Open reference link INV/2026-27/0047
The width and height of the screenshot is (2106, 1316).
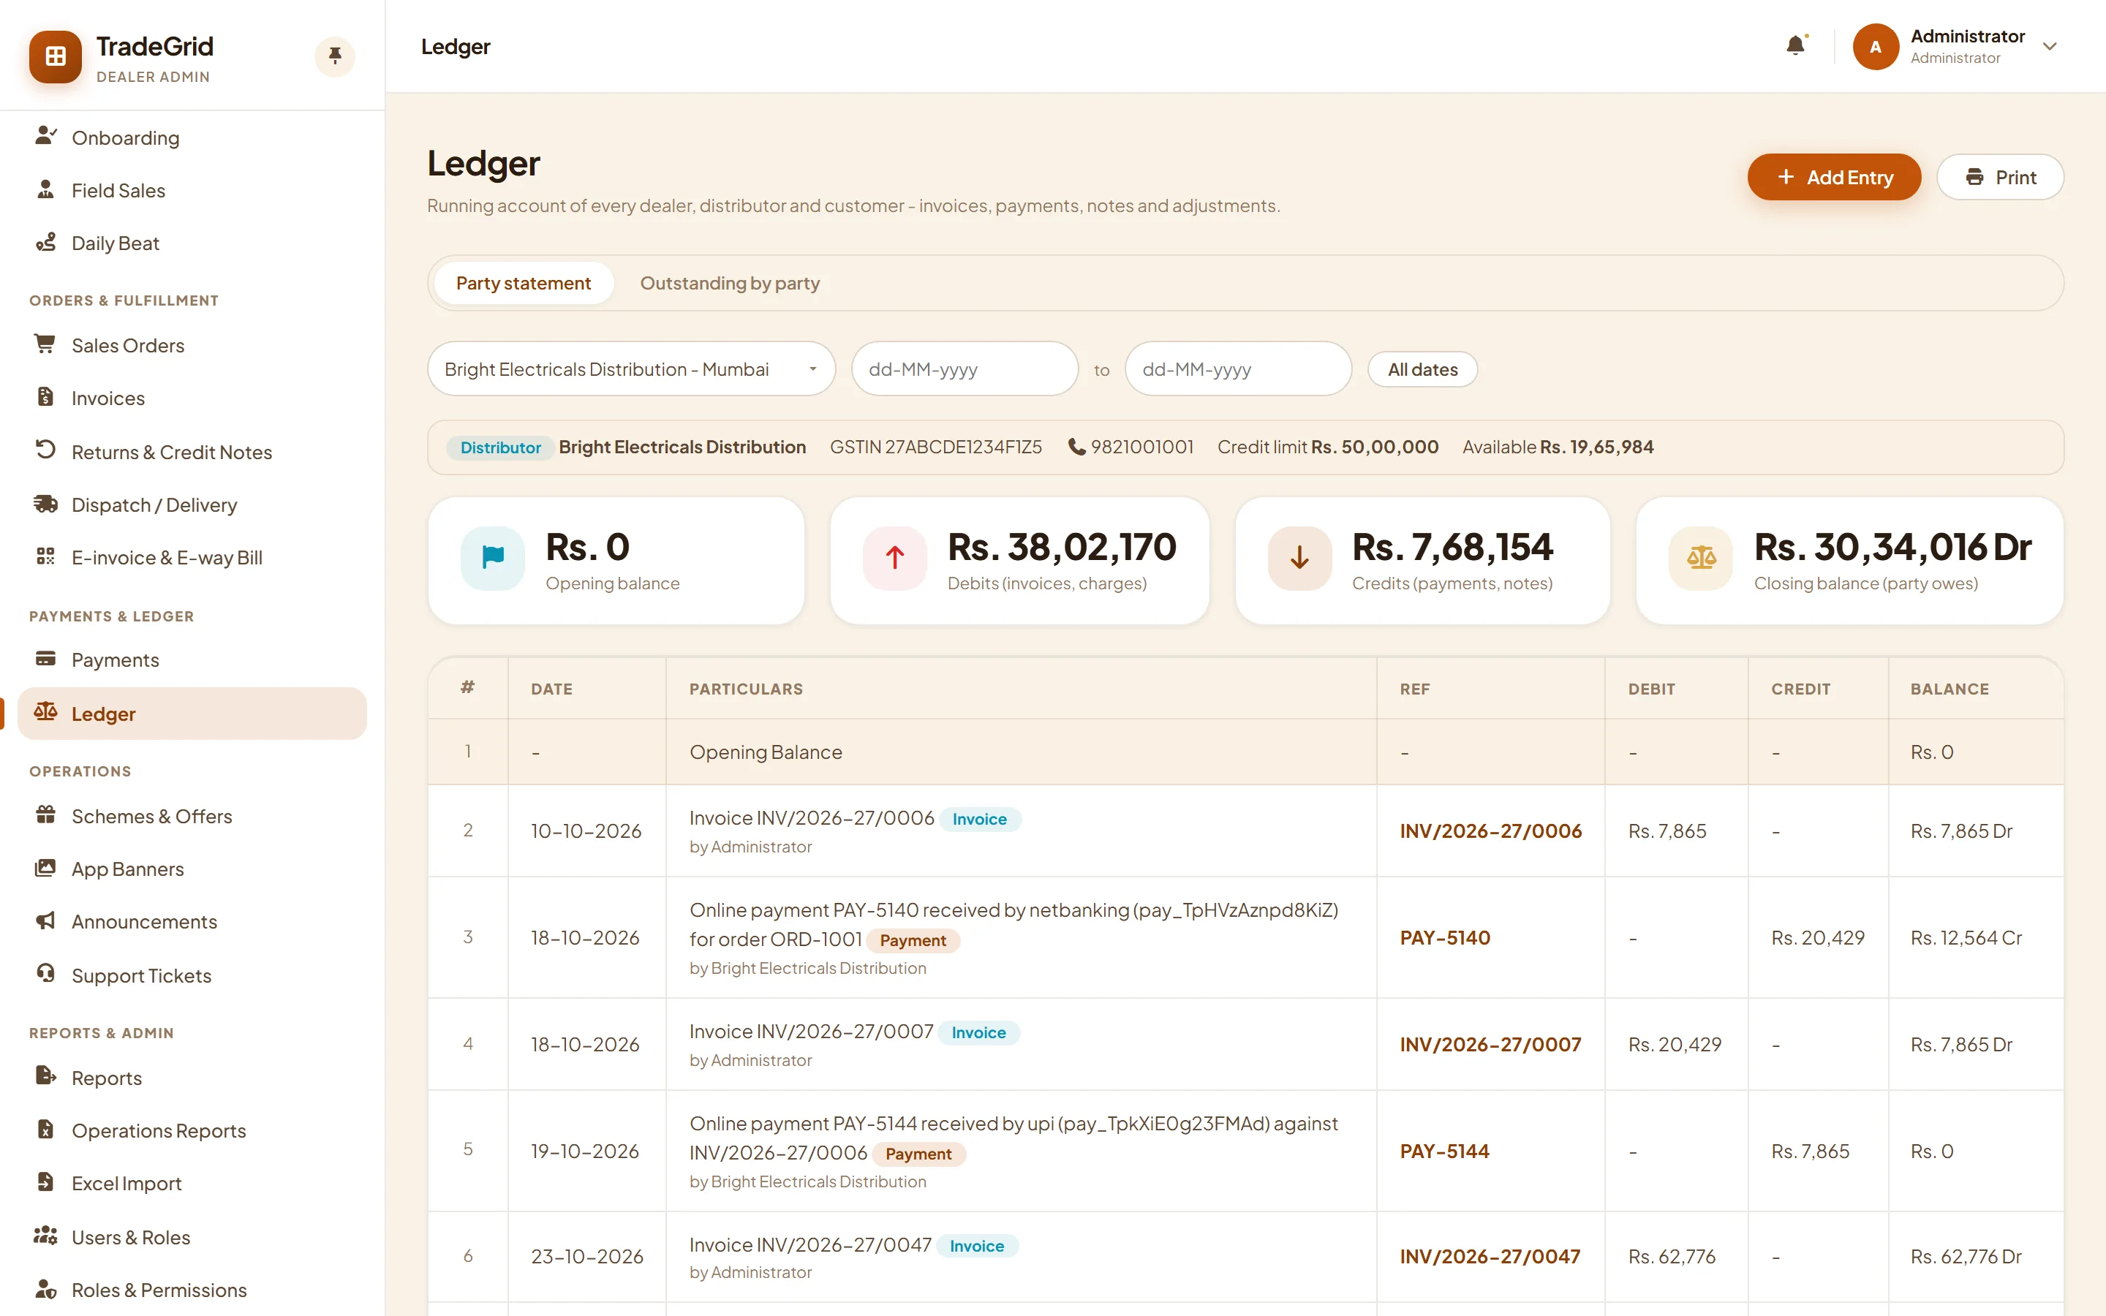click(1490, 1256)
